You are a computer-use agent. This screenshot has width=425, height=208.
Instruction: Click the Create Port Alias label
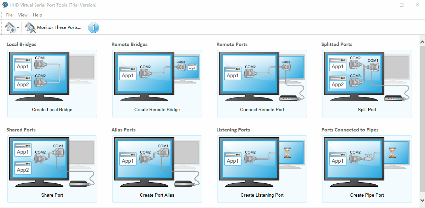tap(157, 195)
